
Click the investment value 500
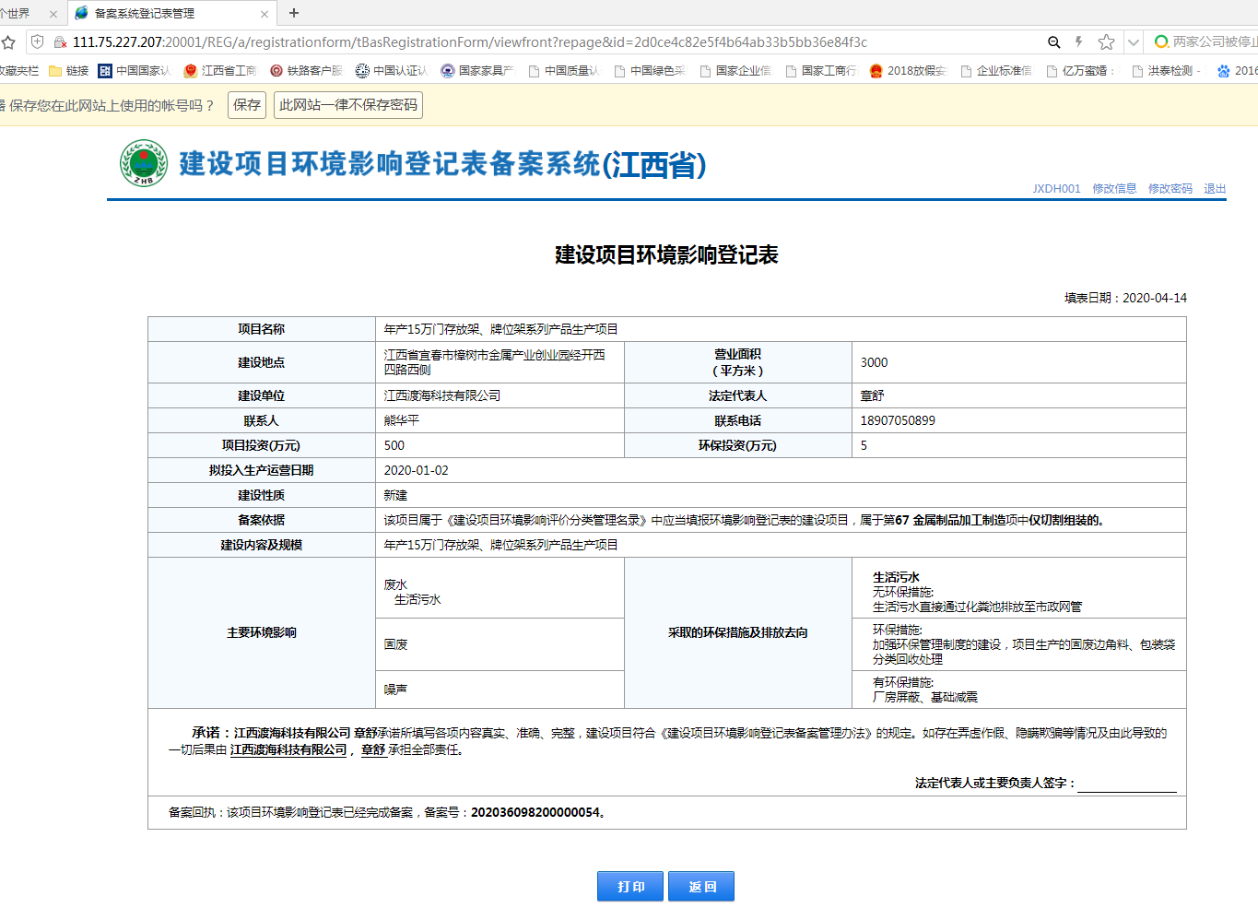click(394, 445)
